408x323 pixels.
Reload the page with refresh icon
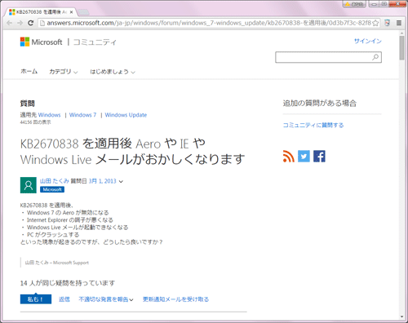31,23
